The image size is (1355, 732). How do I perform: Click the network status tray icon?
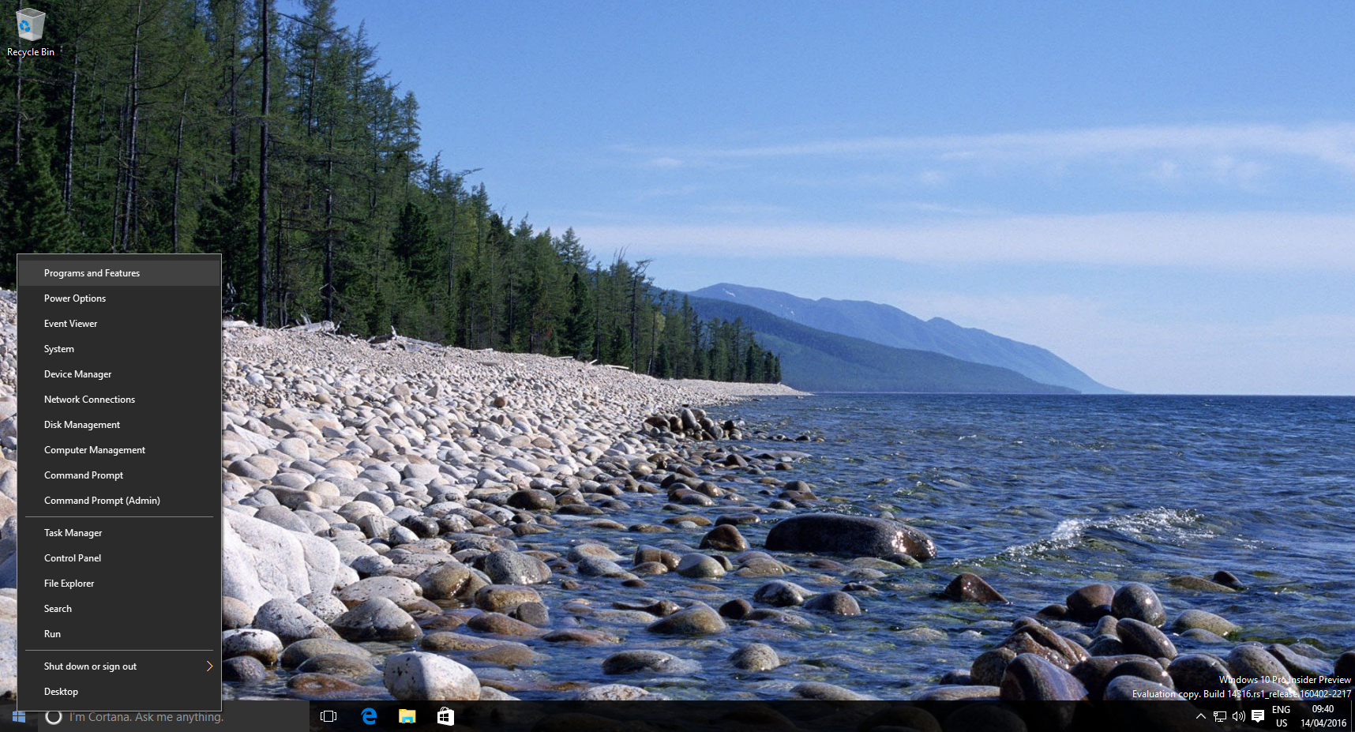click(1220, 717)
